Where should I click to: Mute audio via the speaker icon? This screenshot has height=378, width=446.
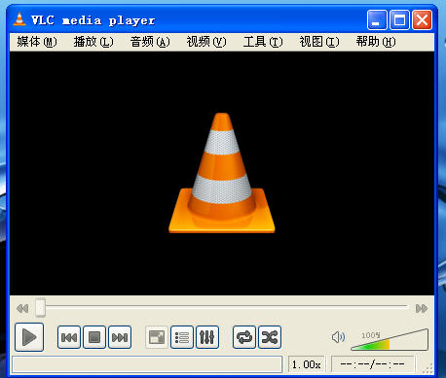coord(338,337)
